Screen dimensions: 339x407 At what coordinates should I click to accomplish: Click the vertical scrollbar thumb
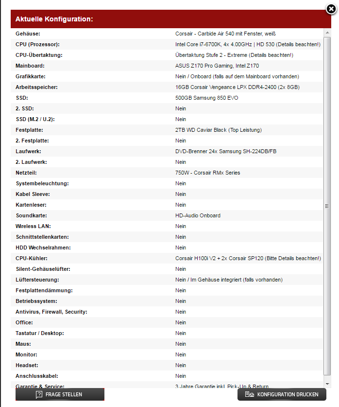(x=327, y=206)
